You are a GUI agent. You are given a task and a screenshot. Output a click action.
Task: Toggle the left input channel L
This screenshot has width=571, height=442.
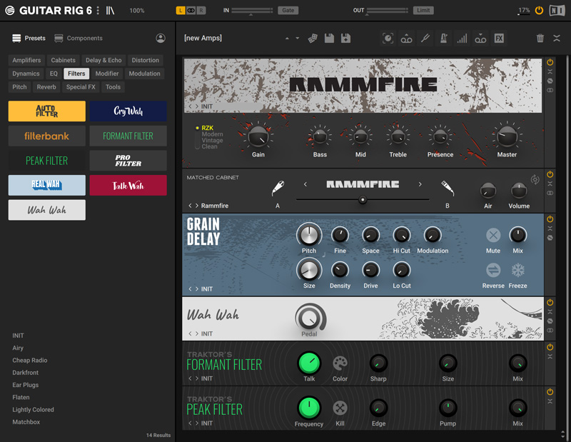[181, 11]
